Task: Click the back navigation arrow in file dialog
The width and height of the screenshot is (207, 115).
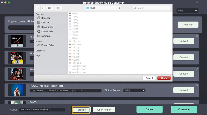Action: (39, 8)
